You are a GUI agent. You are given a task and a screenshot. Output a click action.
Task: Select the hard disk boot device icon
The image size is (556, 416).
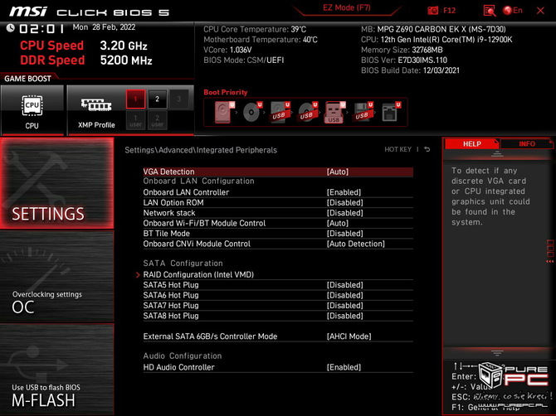coord(224,112)
